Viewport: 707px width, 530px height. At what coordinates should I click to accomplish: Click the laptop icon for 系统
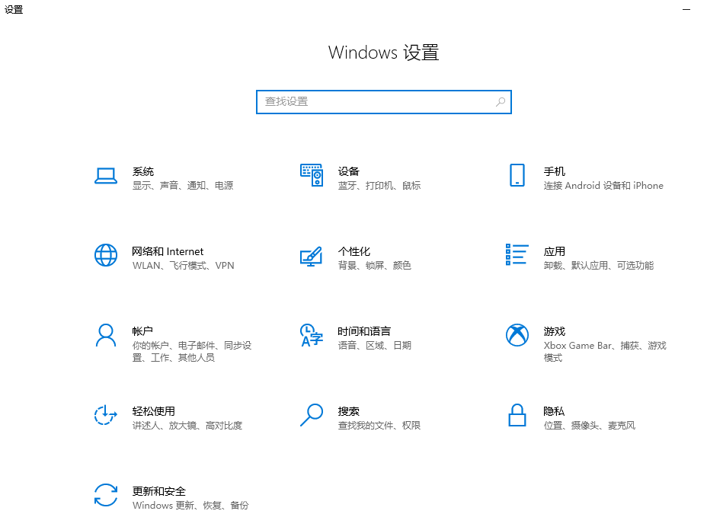coord(106,176)
